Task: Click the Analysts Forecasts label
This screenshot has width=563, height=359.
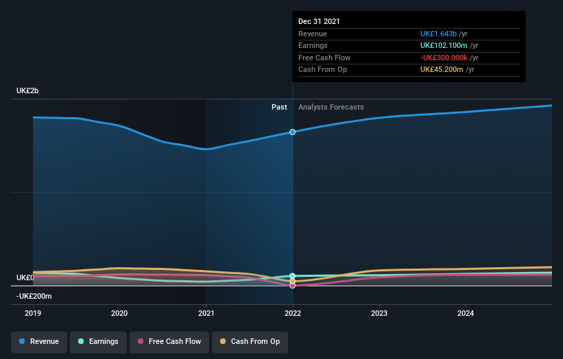Action: pos(331,108)
